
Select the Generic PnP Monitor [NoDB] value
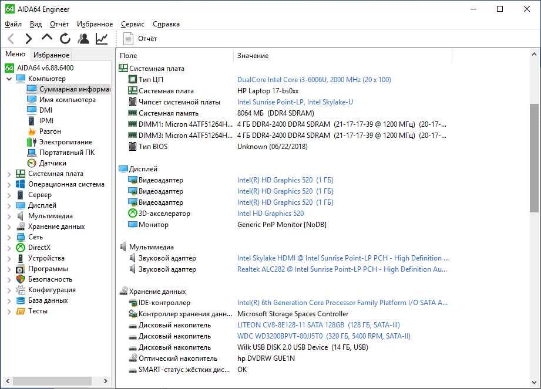tap(282, 225)
